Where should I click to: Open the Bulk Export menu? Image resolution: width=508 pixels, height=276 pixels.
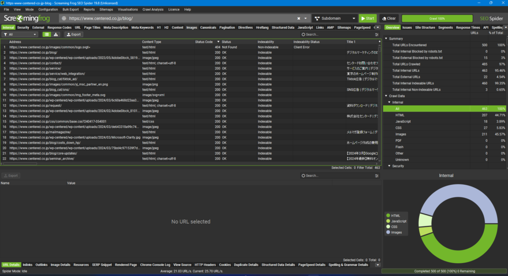coord(70,9)
